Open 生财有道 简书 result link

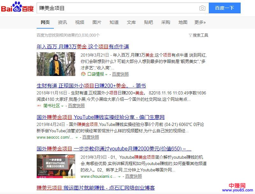[x=91, y=86]
